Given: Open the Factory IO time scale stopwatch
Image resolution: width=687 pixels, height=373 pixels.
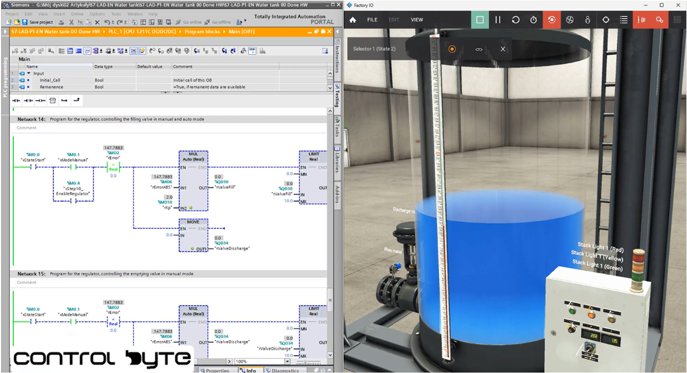Looking at the screenshot, I should tap(533, 20).
